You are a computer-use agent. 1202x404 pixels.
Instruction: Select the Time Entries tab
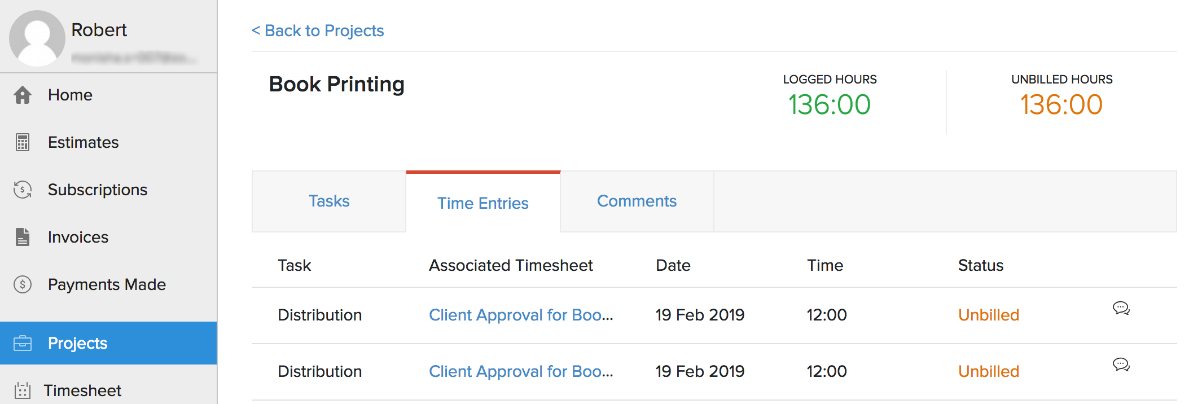point(483,203)
